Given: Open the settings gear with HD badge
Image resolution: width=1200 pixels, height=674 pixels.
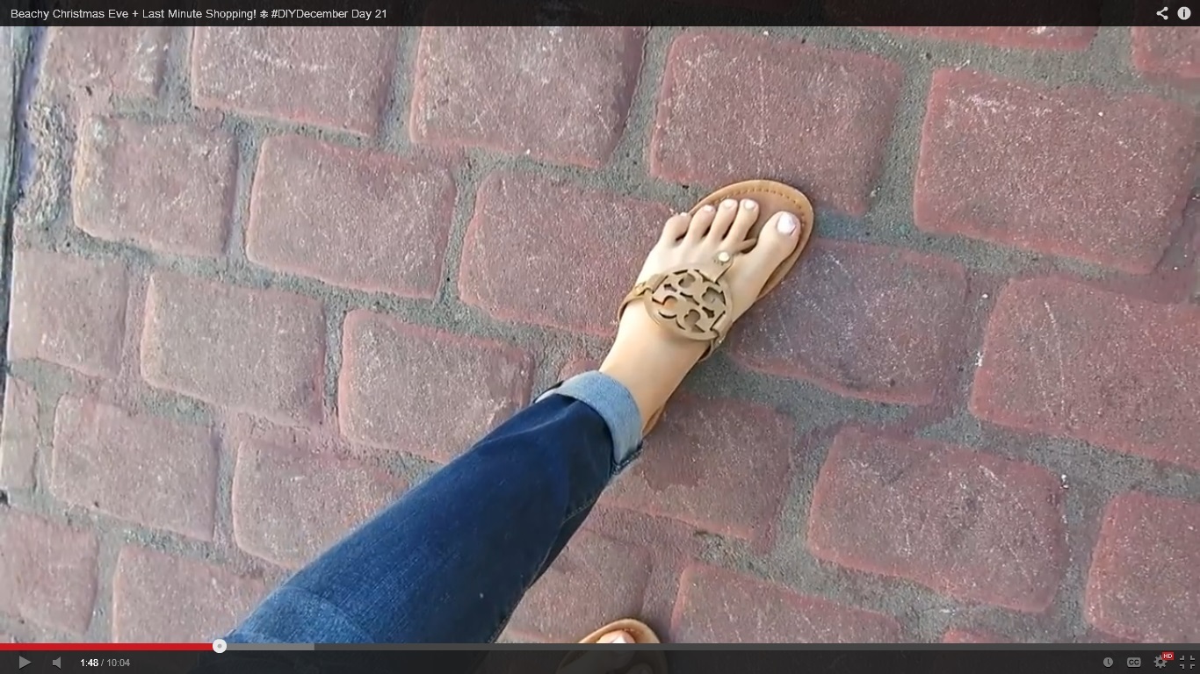Looking at the screenshot, I should 1161,662.
